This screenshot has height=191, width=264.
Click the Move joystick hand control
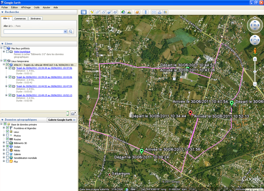[255, 40]
